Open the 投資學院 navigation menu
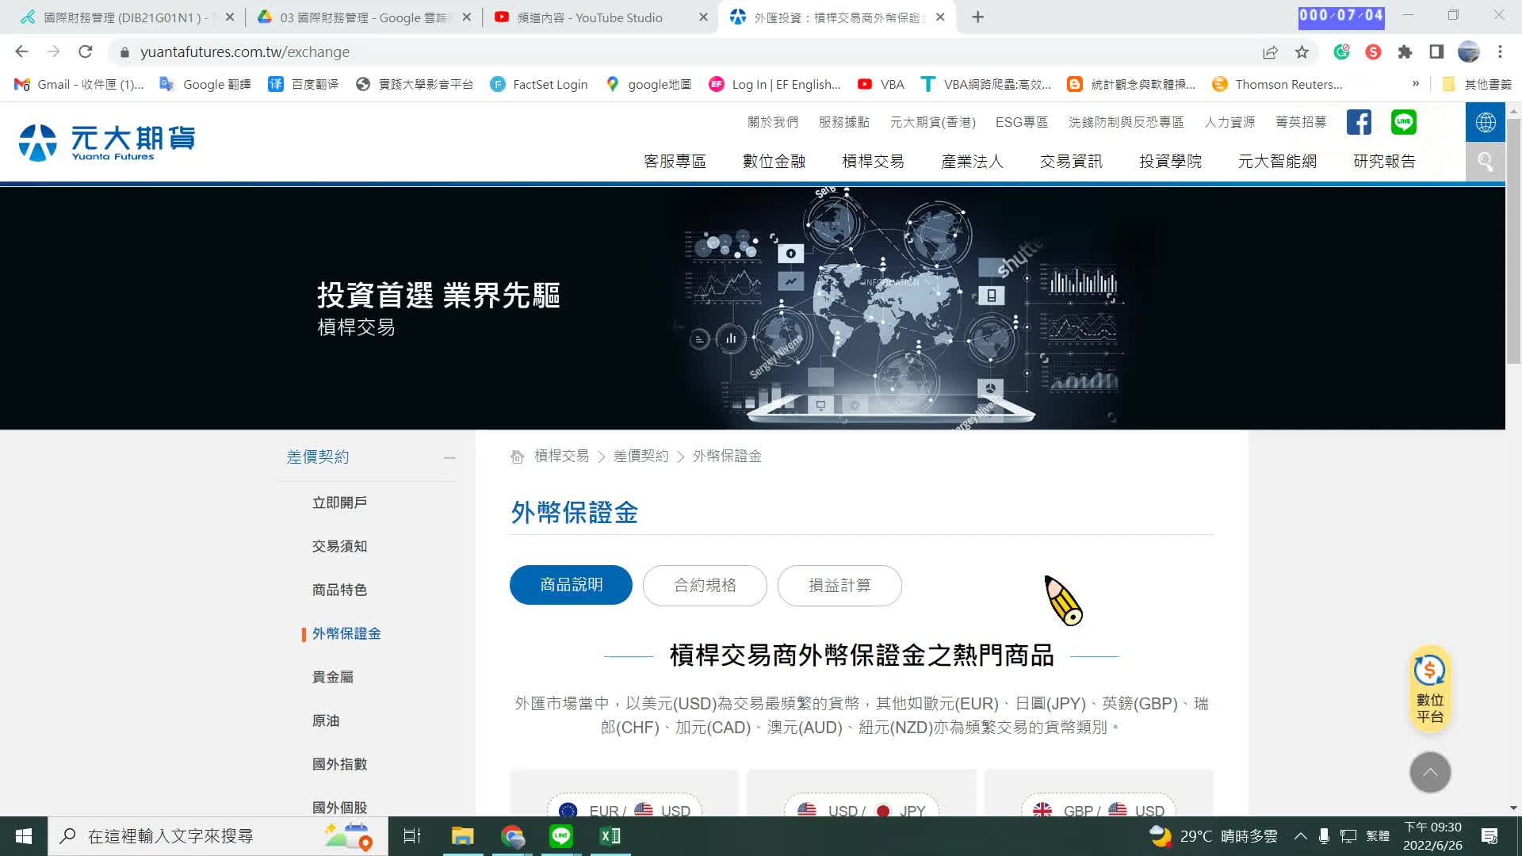Screen dimensions: 1522x856 (1170, 162)
